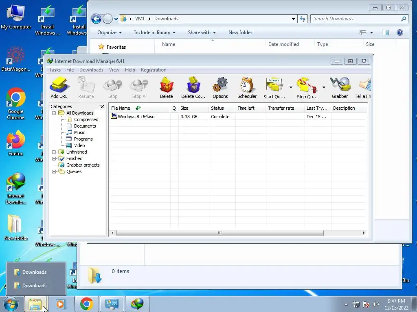Open the Organize dropdown in Explorer

(109, 32)
